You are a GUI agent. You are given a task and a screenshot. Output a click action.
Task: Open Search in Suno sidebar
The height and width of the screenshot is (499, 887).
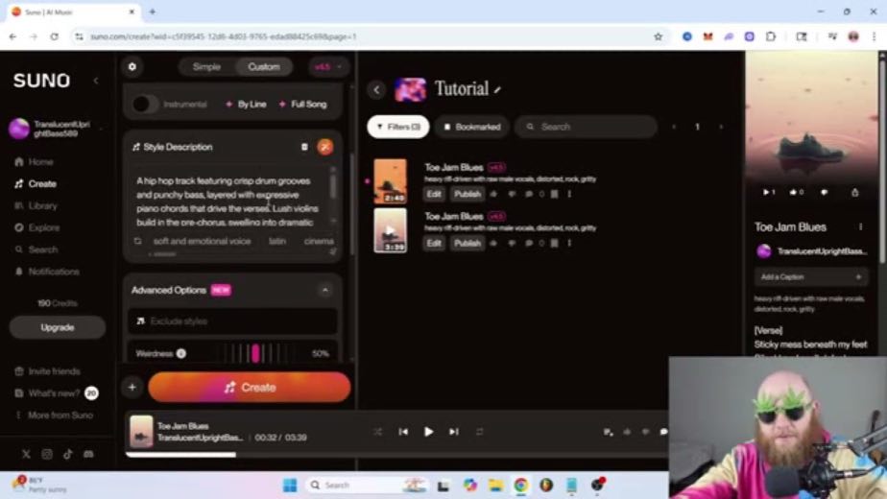click(36, 249)
